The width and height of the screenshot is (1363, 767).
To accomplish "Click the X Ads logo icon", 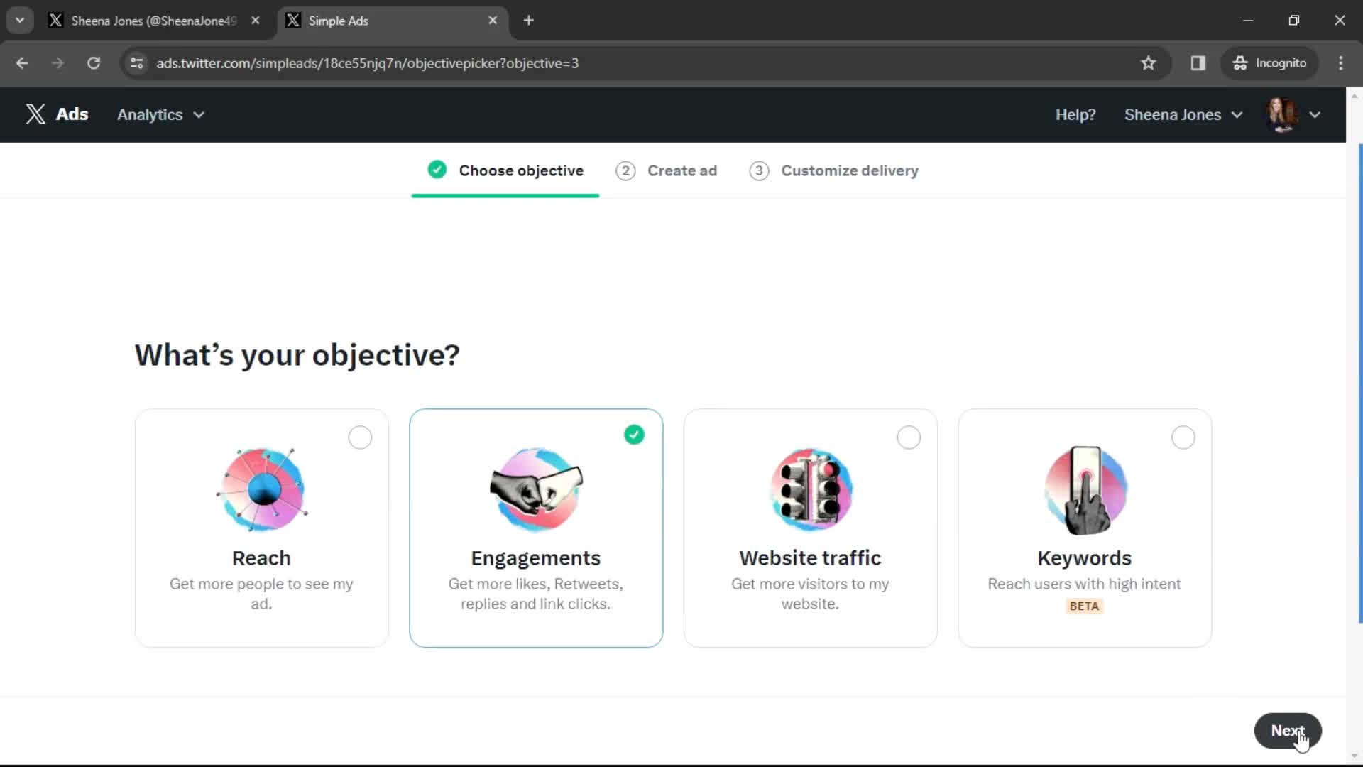I will 35,114.
